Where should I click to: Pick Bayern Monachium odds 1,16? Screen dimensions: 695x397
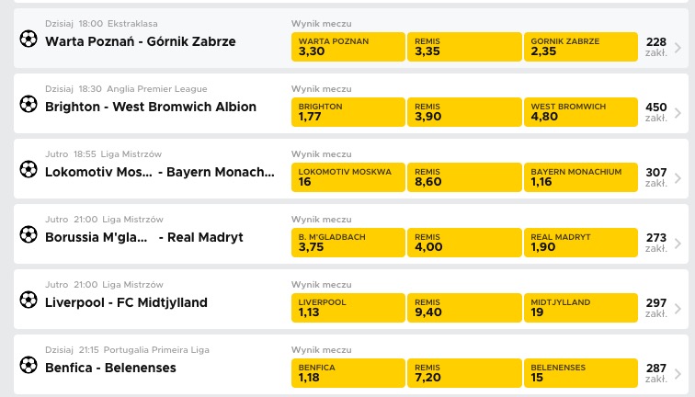coord(581,177)
